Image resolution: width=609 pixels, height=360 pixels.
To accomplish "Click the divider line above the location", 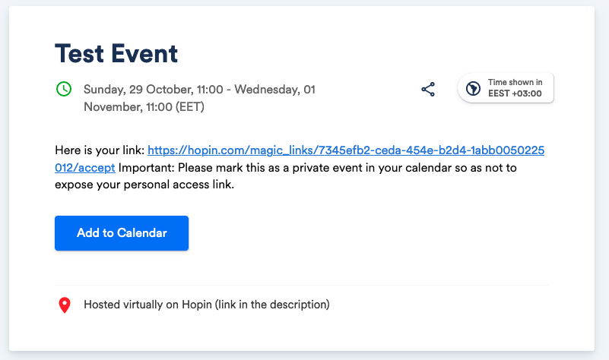I will click(x=301, y=285).
